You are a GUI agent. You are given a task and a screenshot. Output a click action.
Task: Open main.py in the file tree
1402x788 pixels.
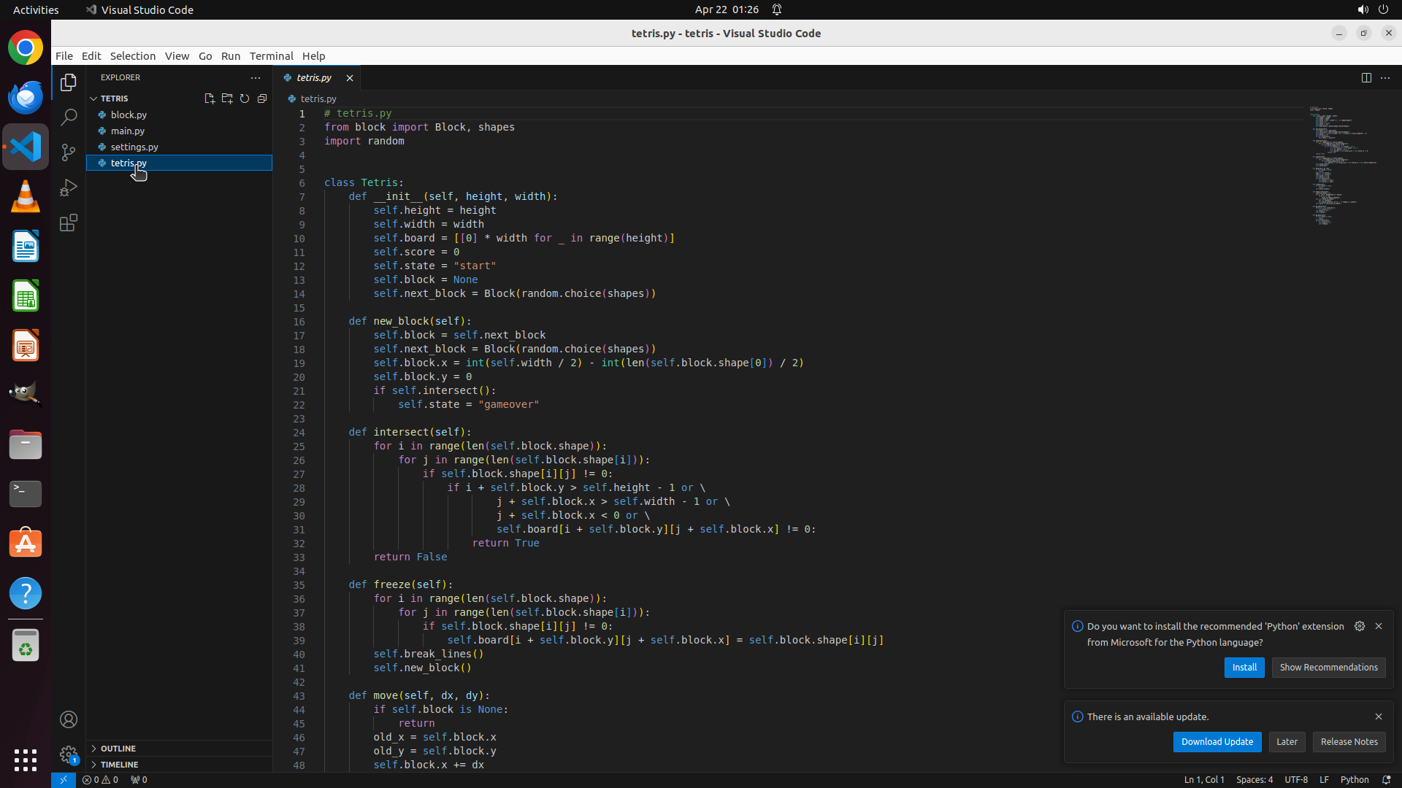tap(128, 131)
